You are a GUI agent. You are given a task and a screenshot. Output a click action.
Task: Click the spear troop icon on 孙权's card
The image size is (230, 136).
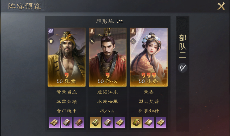pos(92,41)
